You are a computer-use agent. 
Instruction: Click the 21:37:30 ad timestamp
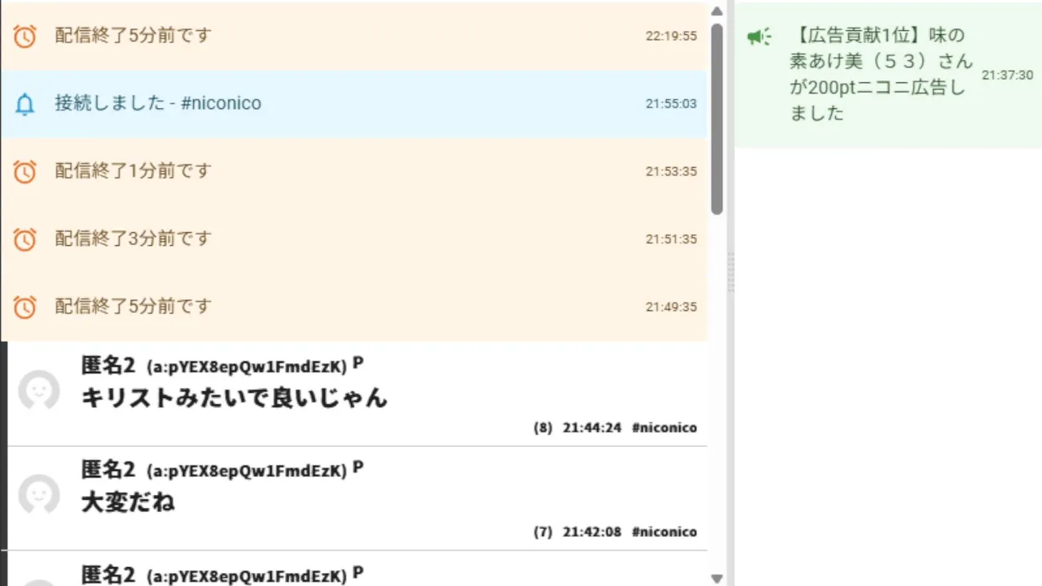(x=1007, y=75)
